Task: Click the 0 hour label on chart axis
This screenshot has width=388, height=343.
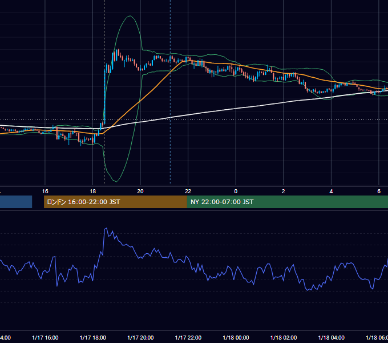Action: 236,192
